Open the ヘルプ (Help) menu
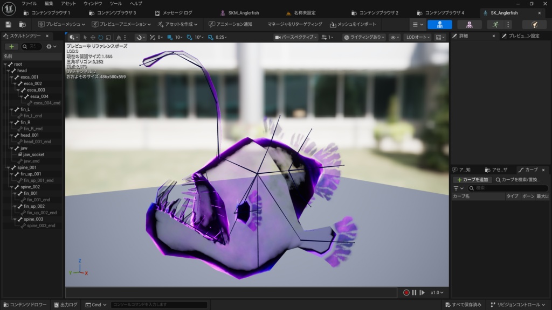 click(x=136, y=4)
